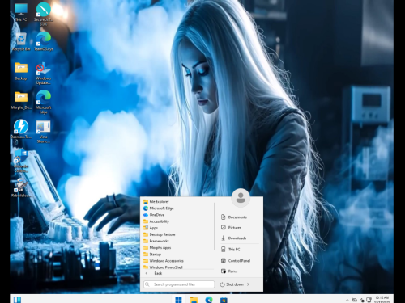Expand the Startup folder in Start menu
The height and width of the screenshot is (303, 405).
point(155,255)
